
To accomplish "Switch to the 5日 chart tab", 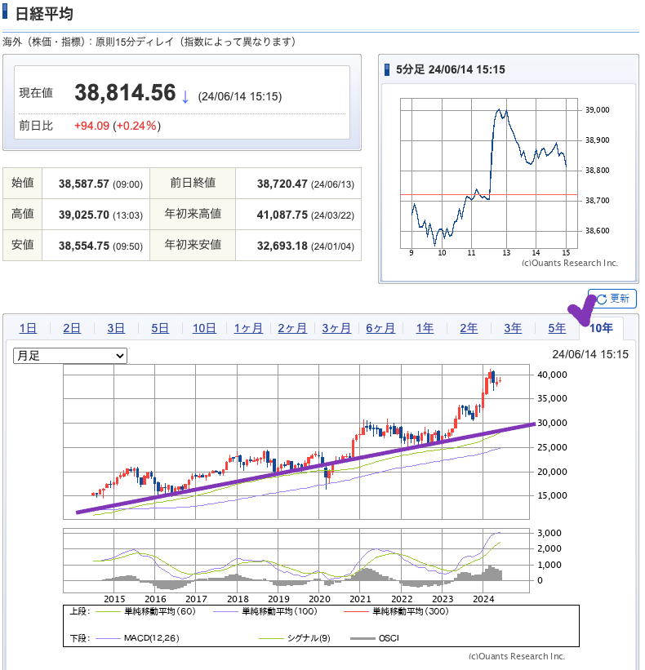I will click(x=160, y=328).
